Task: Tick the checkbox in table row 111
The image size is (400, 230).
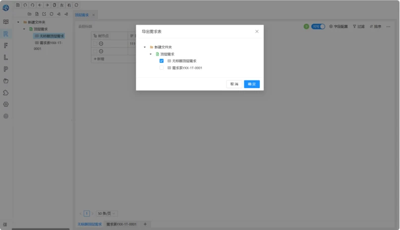Action: (95, 44)
